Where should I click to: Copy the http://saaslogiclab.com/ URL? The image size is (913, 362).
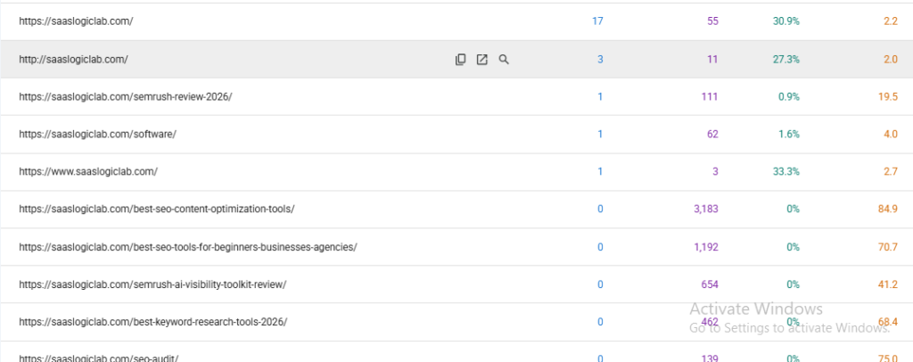click(x=460, y=60)
